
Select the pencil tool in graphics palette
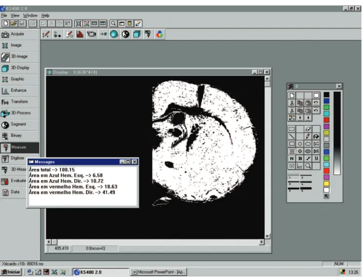(308, 137)
